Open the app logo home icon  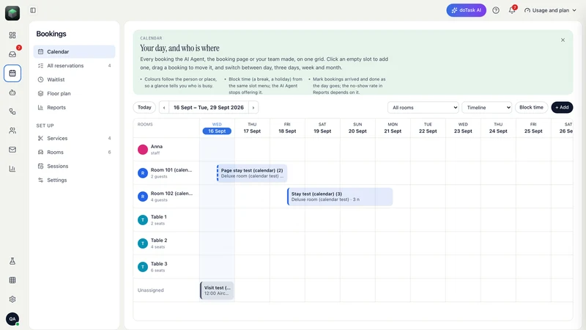pyautogui.click(x=12, y=13)
